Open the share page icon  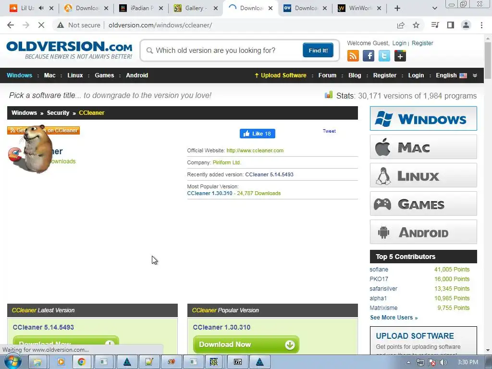point(401,25)
